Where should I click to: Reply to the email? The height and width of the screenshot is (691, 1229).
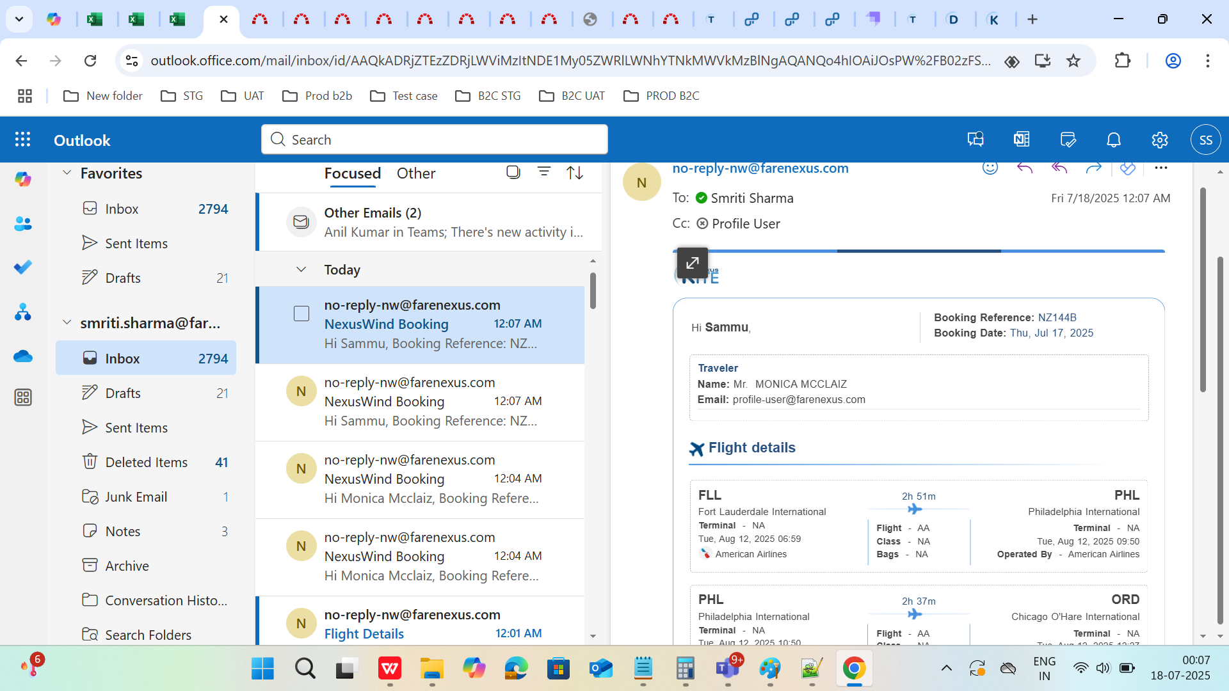(x=1025, y=168)
